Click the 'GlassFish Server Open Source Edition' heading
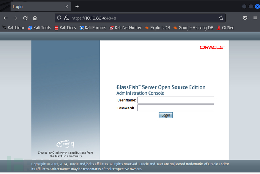The height and width of the screenshot is (174, 260). [161, 87]
